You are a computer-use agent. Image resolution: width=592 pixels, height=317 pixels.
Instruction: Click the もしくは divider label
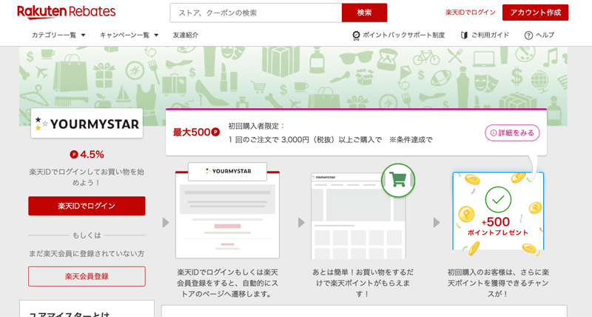point(87,236)
